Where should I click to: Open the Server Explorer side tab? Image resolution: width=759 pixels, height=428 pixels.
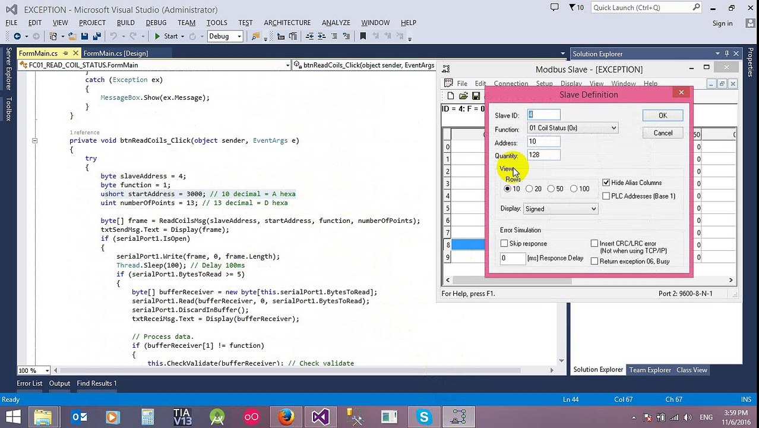click(x=8, y=70)
